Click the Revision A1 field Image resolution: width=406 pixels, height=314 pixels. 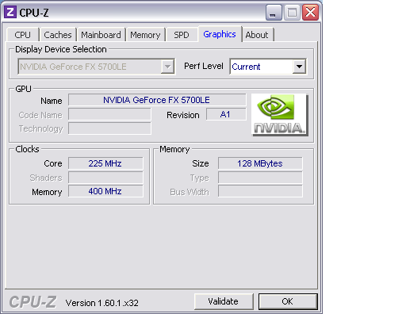(226, 114)
